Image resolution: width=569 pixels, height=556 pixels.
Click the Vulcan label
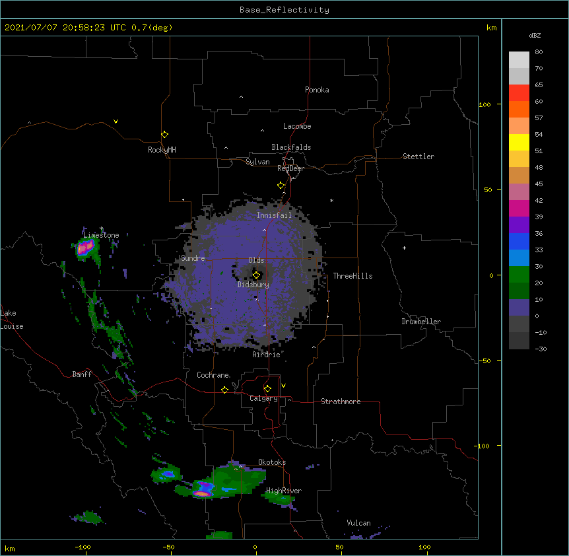pos(358,523)
